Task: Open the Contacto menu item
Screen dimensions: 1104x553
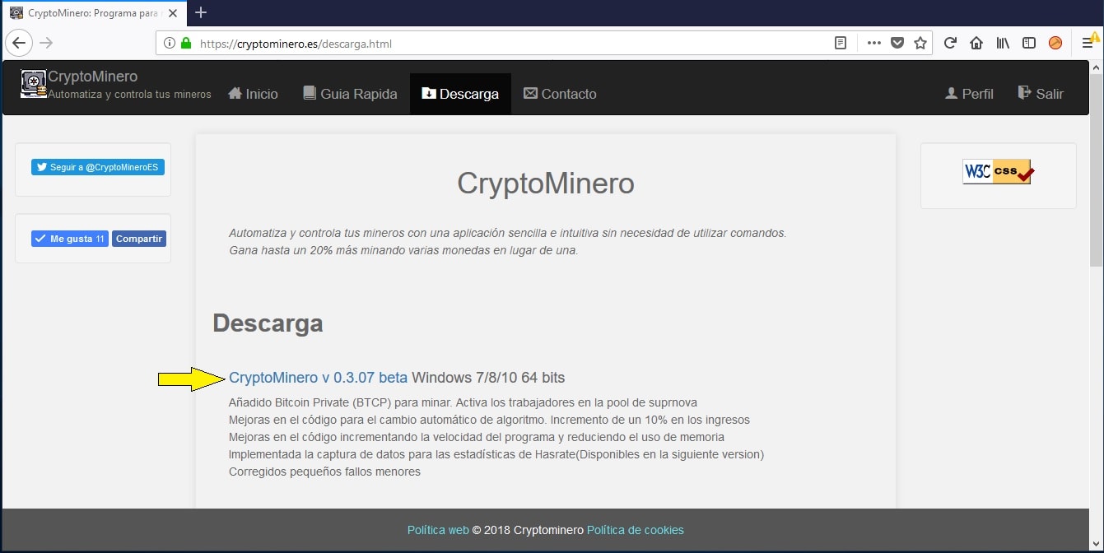Action: click(x=560, y=94)
